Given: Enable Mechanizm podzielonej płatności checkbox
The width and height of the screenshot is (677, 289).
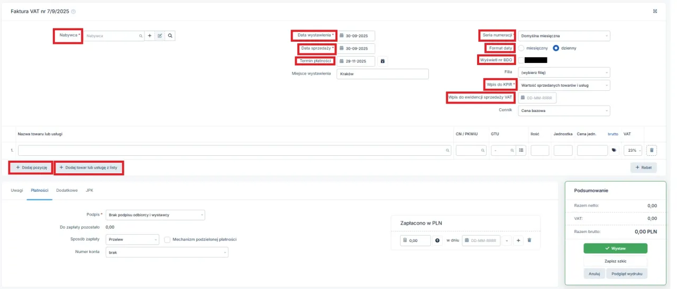Looking at the screenshot, I should click(168, 239).
